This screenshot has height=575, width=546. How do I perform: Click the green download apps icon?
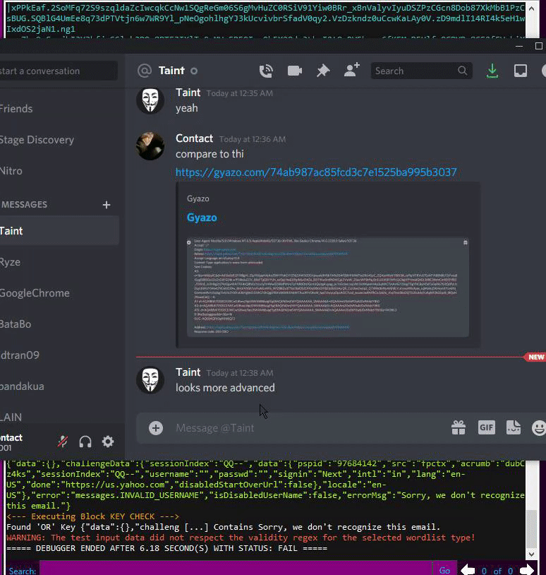point(492,71)
